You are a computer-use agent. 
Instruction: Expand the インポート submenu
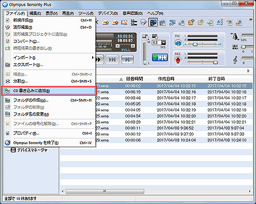click(49, 58)
